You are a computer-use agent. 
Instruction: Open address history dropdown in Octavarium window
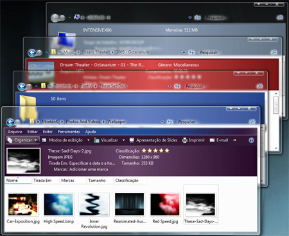184,52
